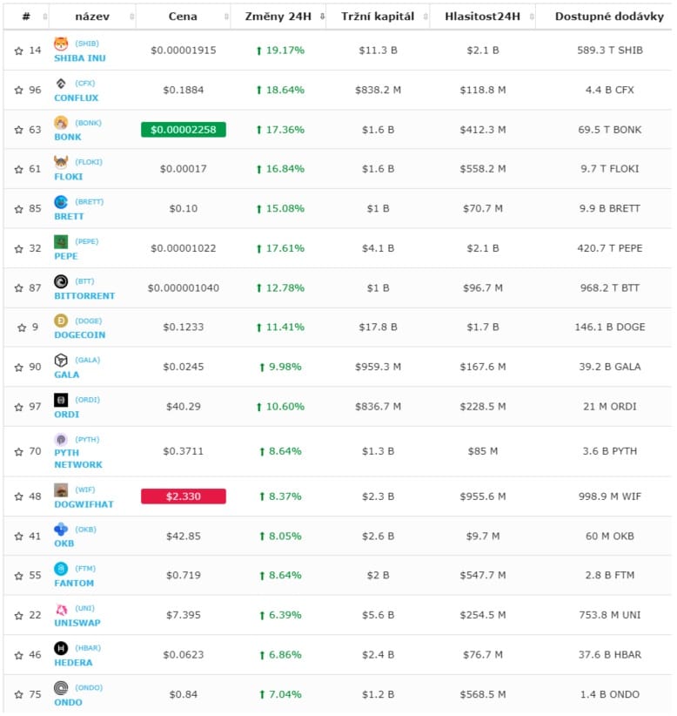Star Ondo as favorite
The width and height of the screenshot is (677, 716).
tap(18, 695)
